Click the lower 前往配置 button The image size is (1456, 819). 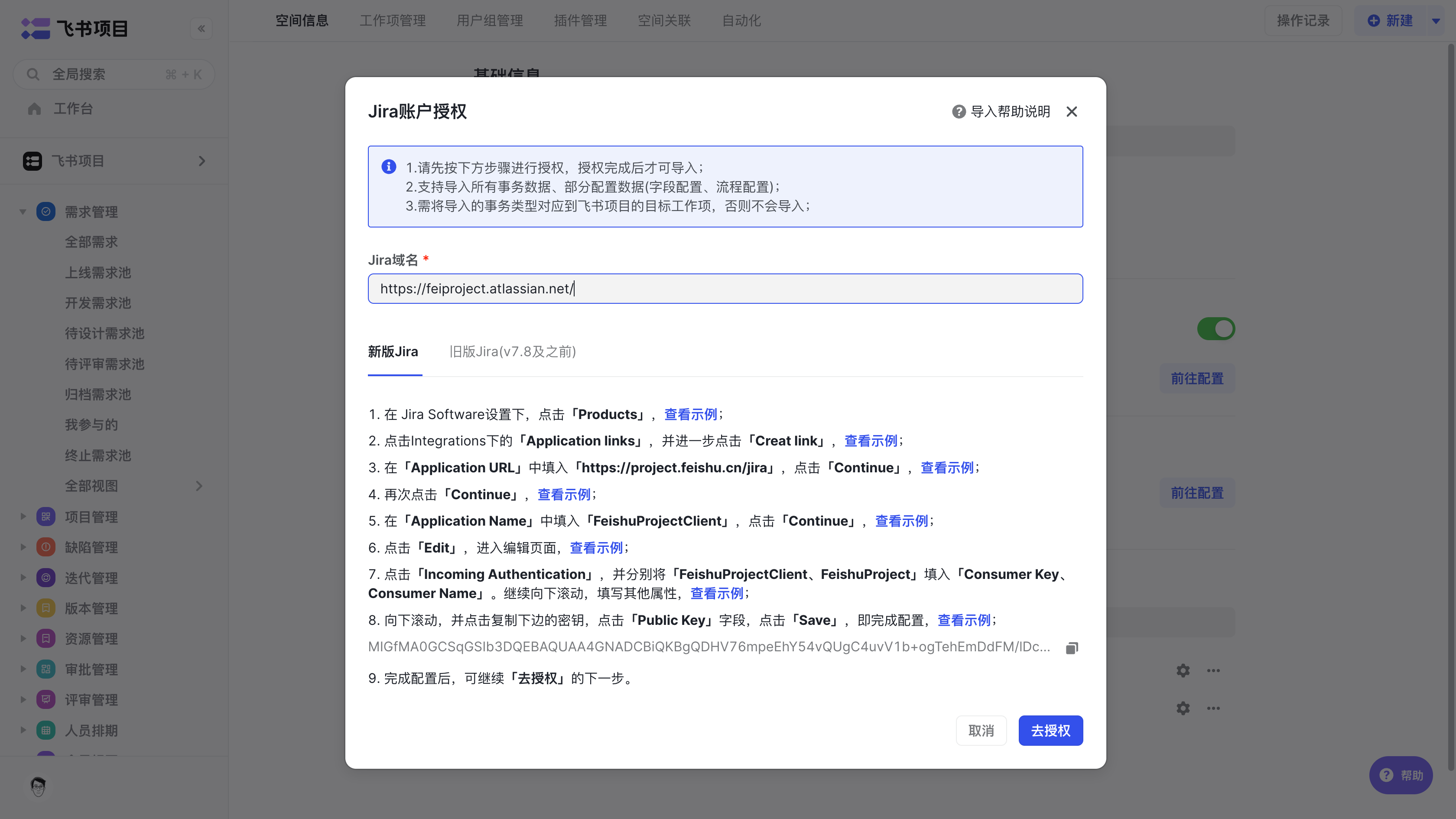[x=1197, y=493]
